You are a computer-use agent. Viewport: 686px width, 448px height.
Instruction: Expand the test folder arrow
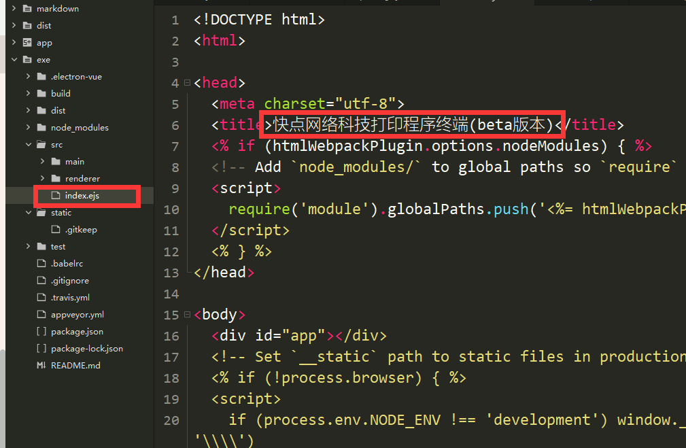pyautogui.click(x=28, y=246)
